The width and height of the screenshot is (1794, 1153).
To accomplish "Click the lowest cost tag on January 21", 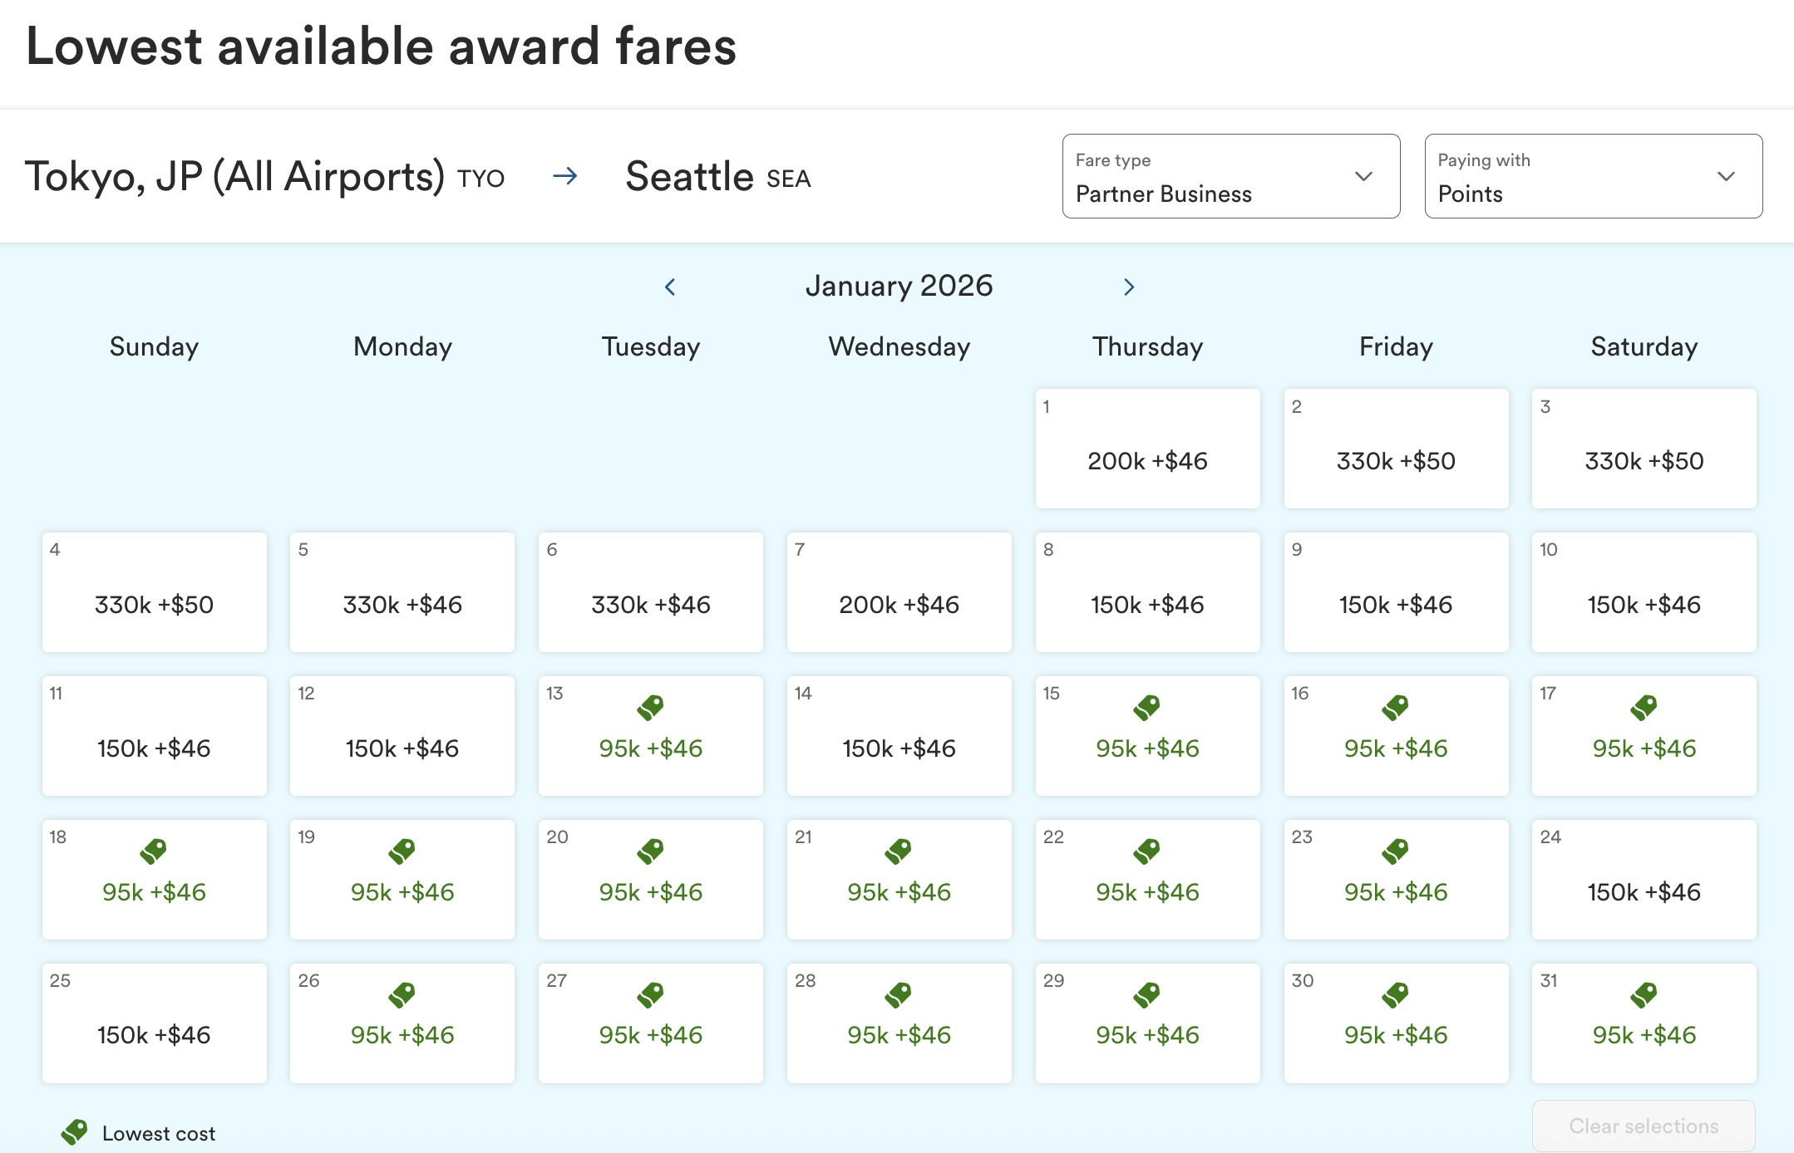I will (899, 851).
